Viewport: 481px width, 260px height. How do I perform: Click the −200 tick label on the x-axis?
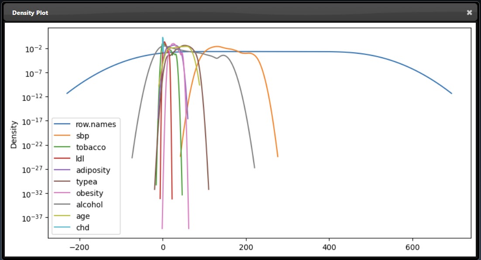79,247
